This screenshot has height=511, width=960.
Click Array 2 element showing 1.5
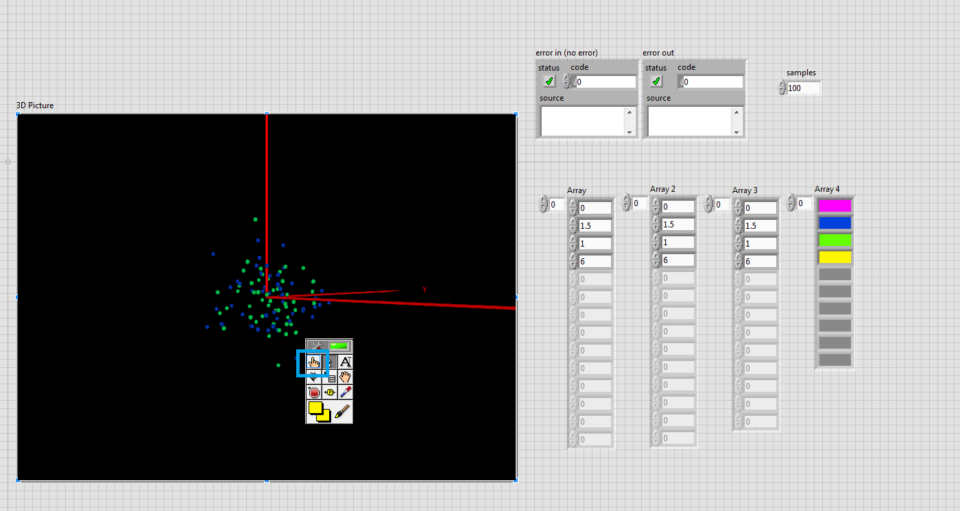677,224
